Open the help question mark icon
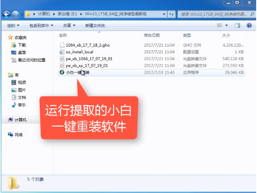 (x=249, y=25)
